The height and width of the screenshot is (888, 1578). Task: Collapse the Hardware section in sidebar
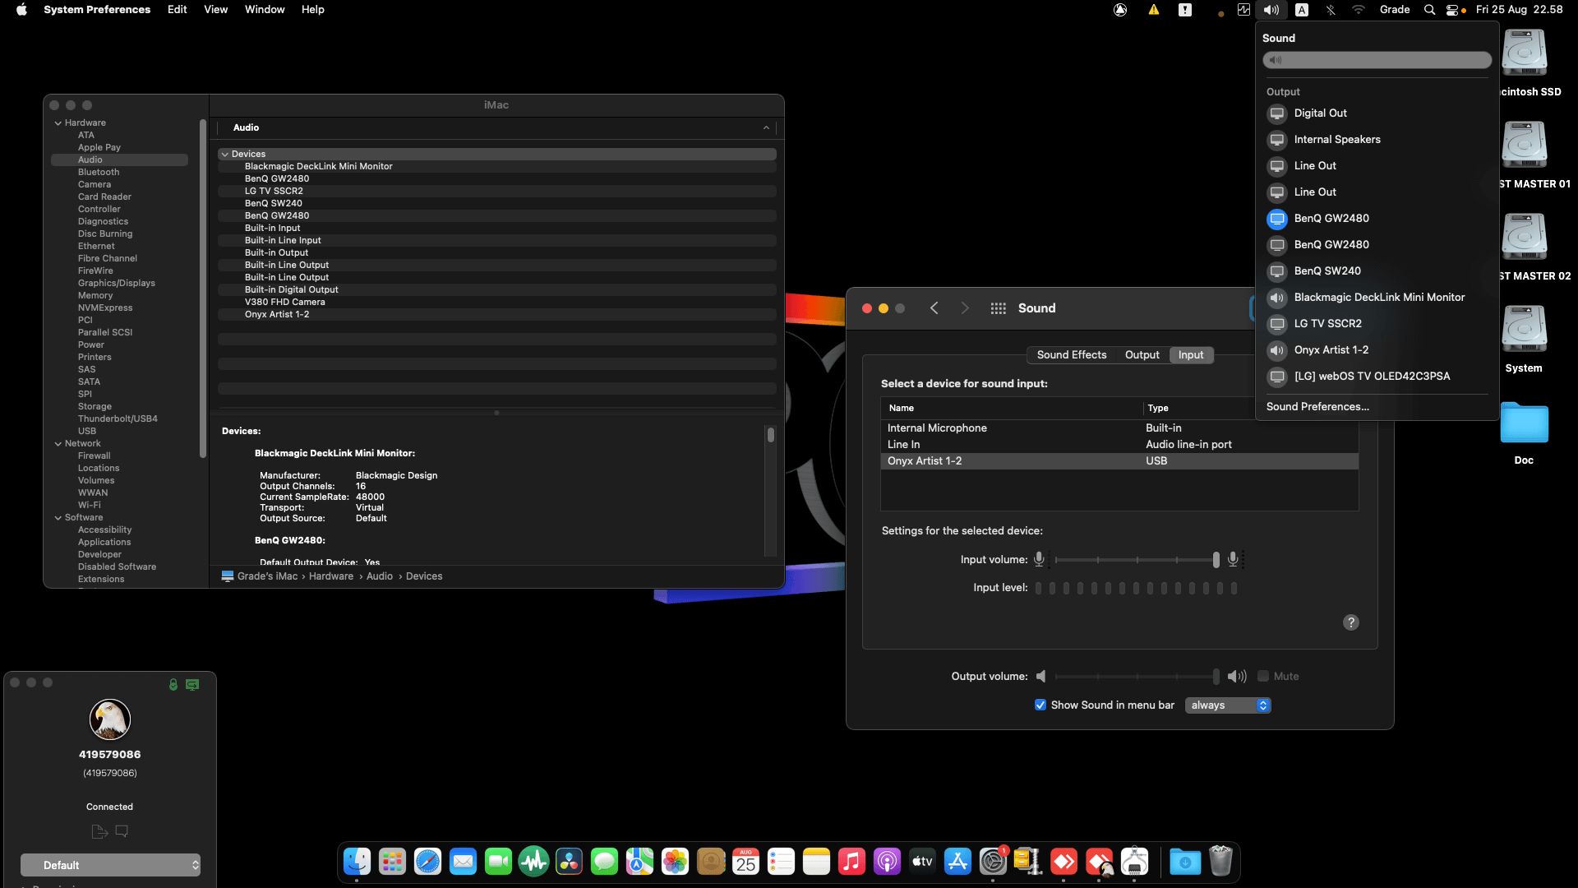point(58,123)
